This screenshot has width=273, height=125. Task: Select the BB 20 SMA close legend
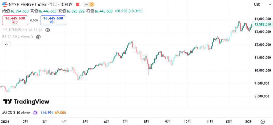(x=18, y=37)
